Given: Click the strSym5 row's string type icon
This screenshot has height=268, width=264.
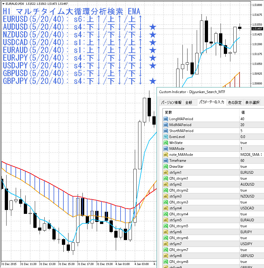Looking at the screenshot, I should point(165,220).
